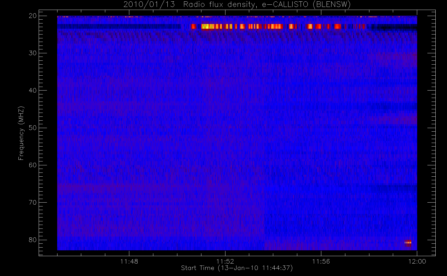The image size is (447, 276).
Task: Click the 80 MHz frequency tick label
Action: 33,240
